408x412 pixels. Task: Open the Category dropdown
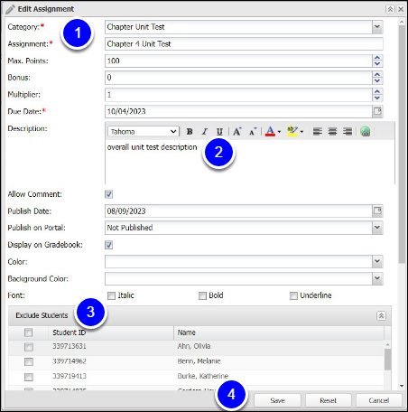tap(377, 27)
